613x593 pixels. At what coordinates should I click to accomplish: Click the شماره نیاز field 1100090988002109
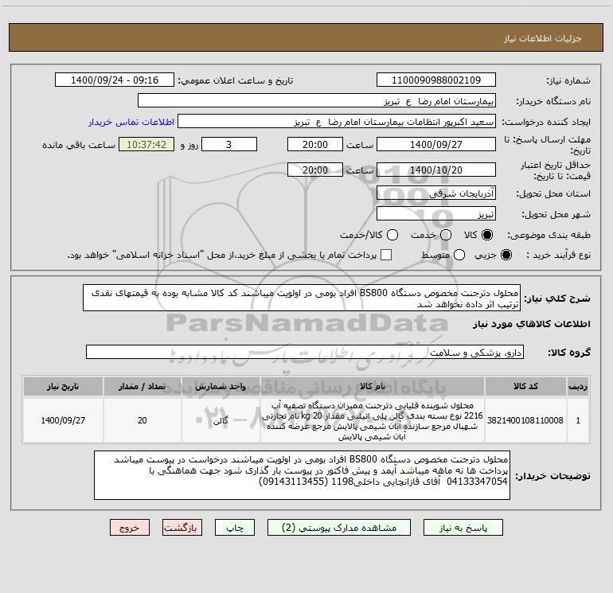pos(436,80)
